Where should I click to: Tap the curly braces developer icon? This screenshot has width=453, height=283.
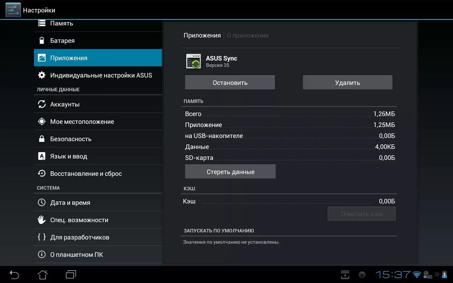pyautogui.click(x=42, y=237)
